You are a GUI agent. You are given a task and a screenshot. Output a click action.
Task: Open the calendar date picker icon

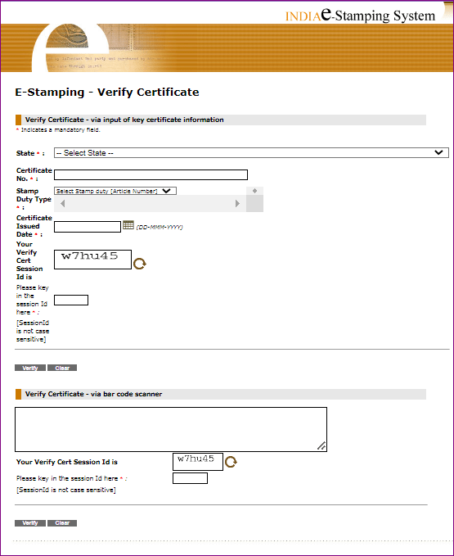[x=128, y=225]
